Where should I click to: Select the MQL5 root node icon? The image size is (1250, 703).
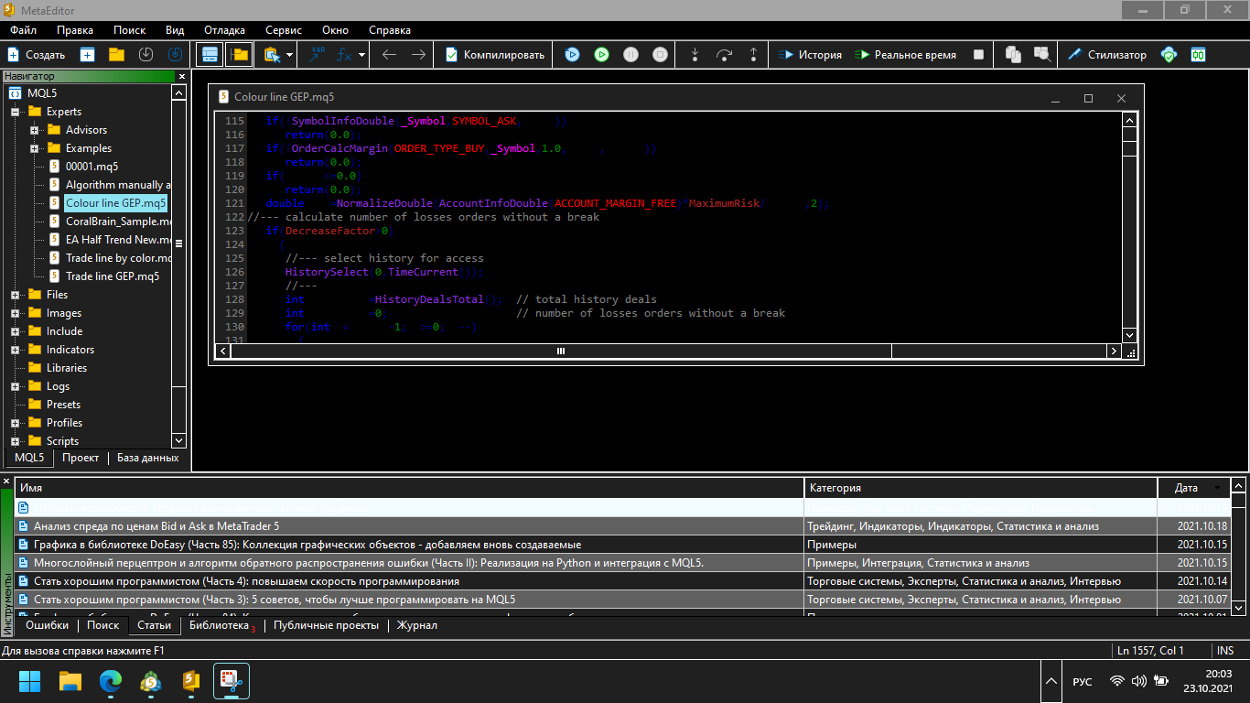pos(15,93)
